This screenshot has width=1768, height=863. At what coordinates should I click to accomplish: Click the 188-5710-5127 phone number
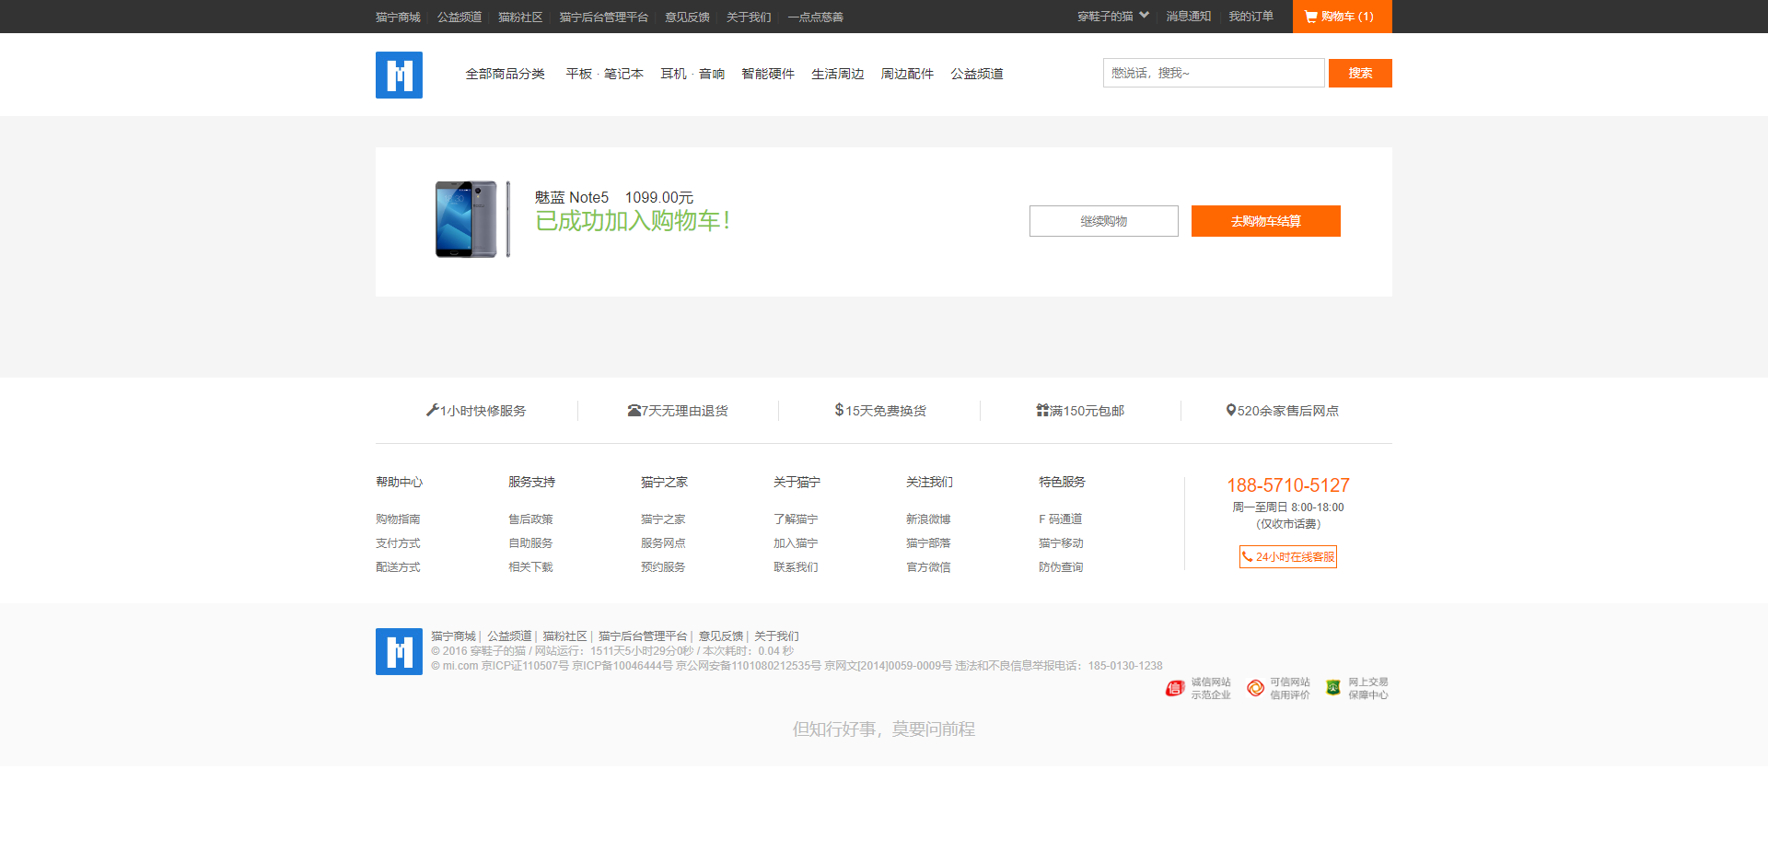coord(1288,485)
